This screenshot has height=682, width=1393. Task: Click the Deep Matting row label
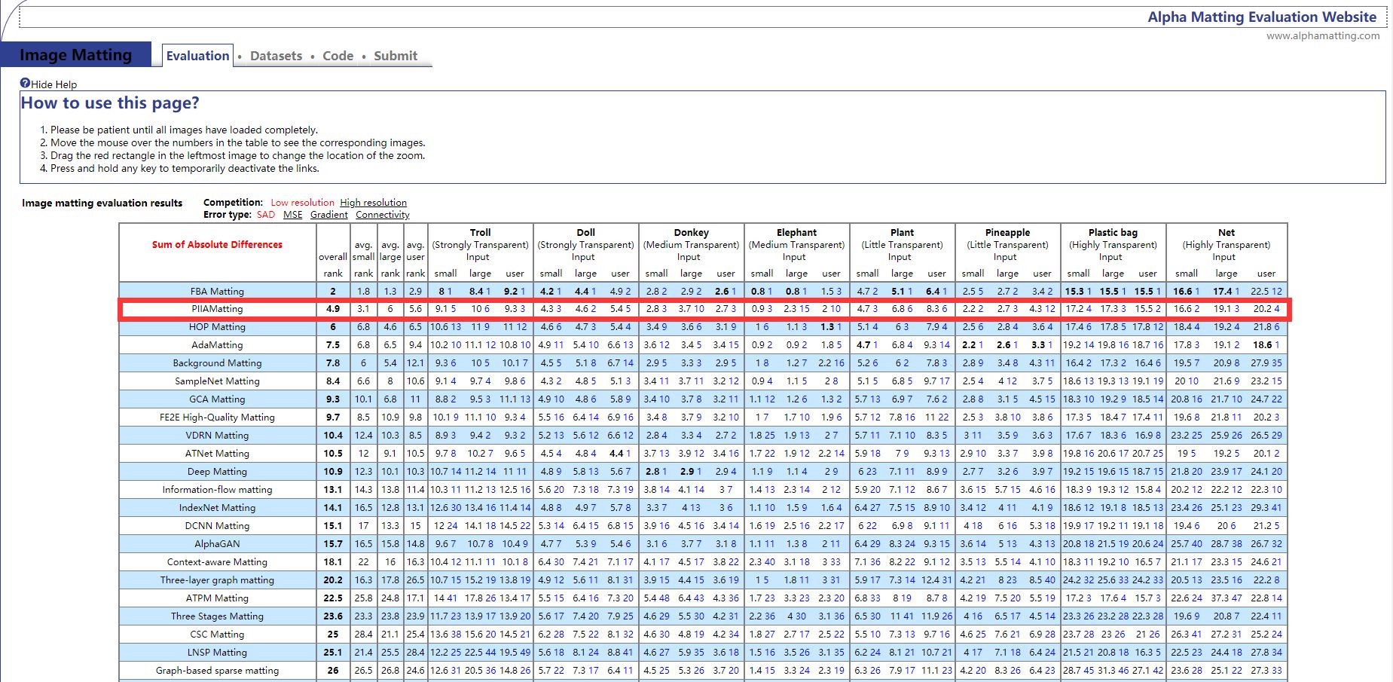pos(217,472)
